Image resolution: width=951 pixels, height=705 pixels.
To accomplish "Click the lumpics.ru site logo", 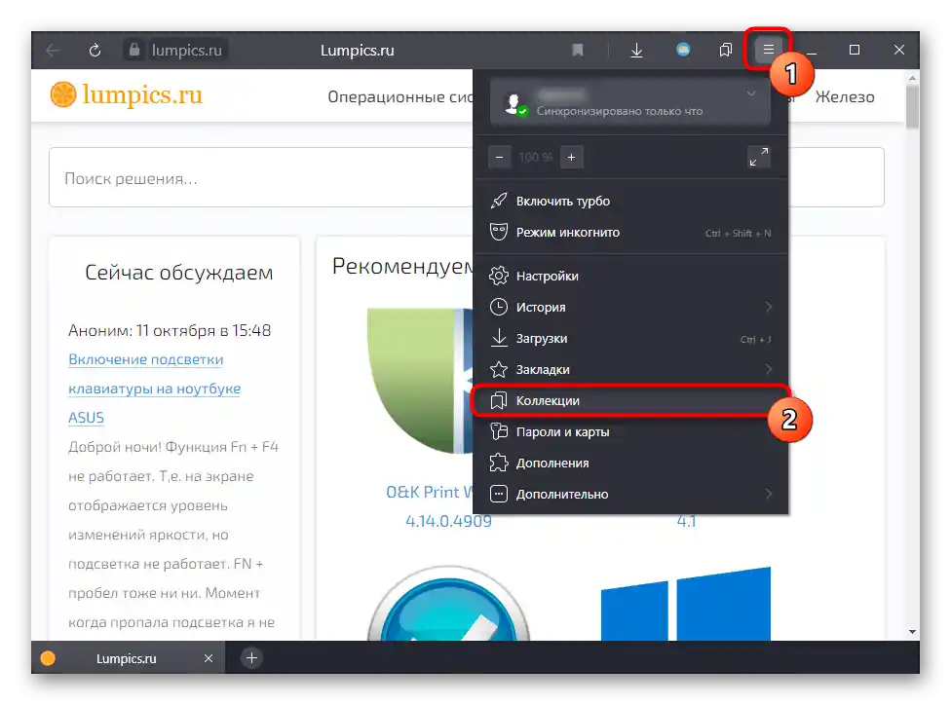I will [x=127, y=95].
